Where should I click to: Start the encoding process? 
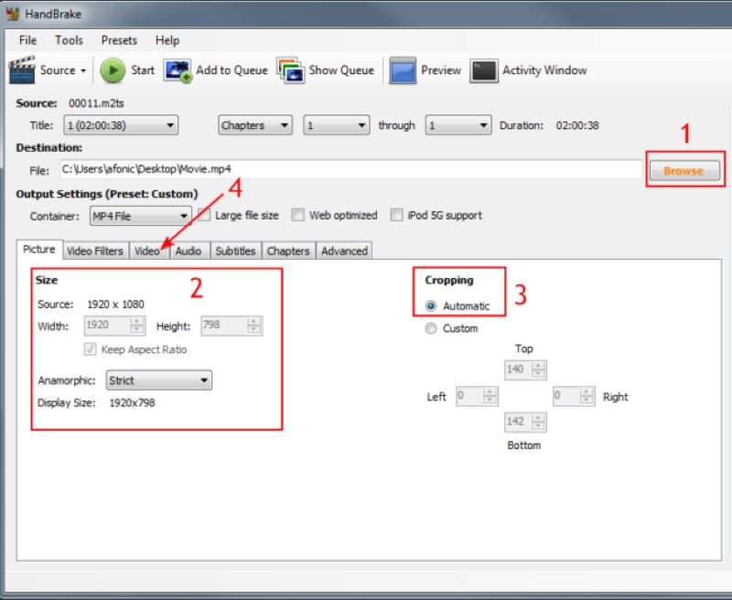128,70
